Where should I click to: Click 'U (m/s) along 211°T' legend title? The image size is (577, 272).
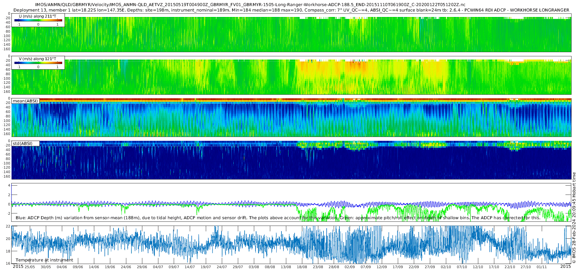pyautogui.click(x=38, y=16)
